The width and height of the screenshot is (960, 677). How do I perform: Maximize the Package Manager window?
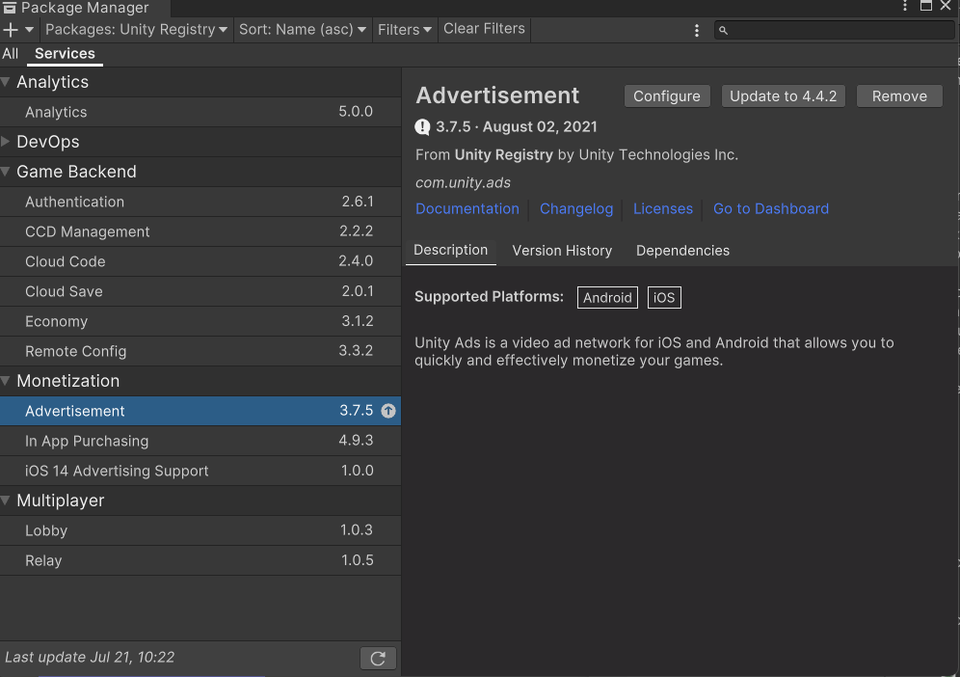point(925,6)
